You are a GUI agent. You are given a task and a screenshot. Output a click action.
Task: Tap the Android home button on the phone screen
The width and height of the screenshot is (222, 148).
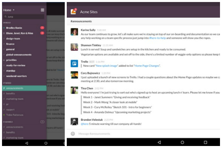(x=46, y=143)
